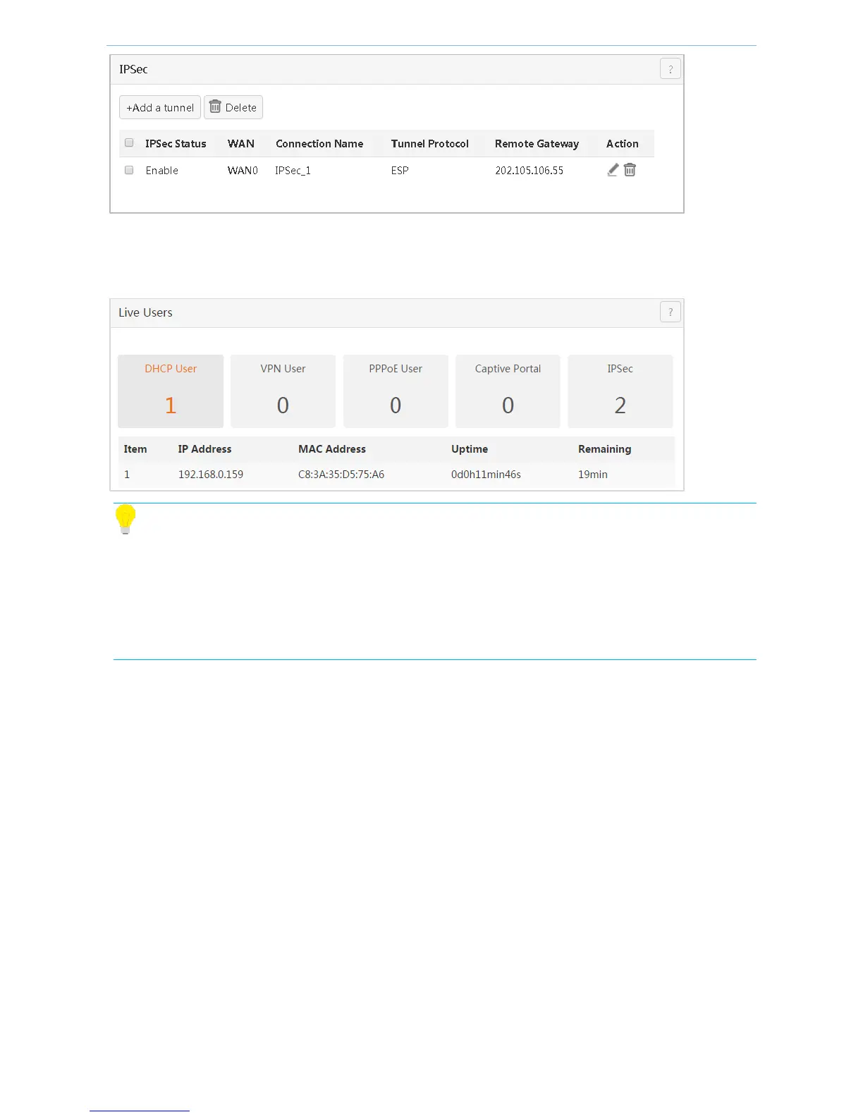Screen dimensions: 863x1117
Task: Select the PPPoE User tile
Action: pyautogui.click(x=396, y=391)
